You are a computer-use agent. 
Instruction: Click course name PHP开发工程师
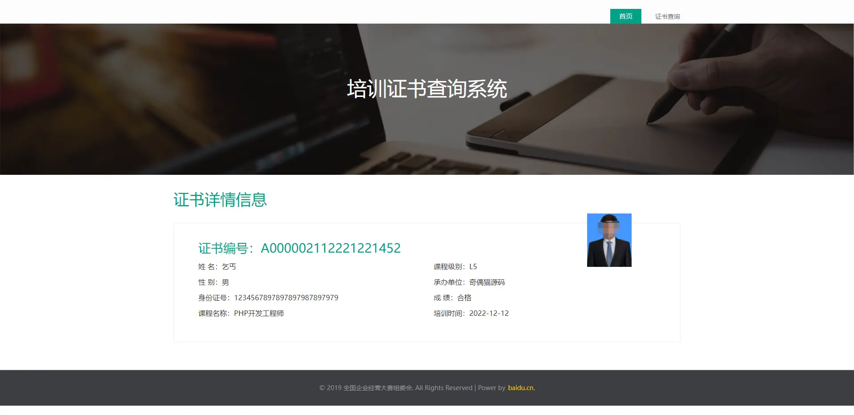(x=259, y=313)
